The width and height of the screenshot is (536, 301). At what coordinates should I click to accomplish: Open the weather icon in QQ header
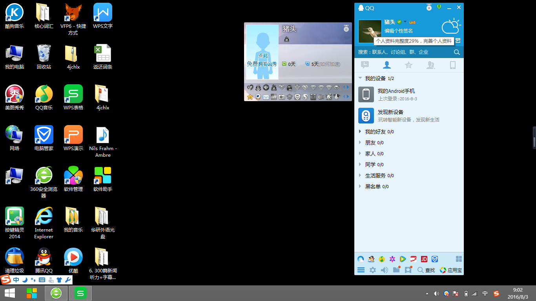click(451, 27)
